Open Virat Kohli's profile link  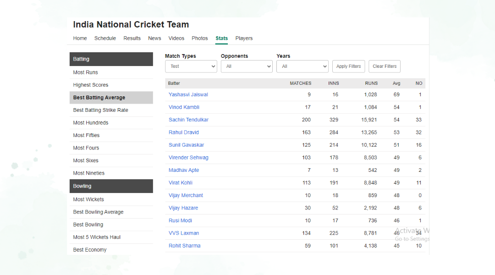[181, 183]
